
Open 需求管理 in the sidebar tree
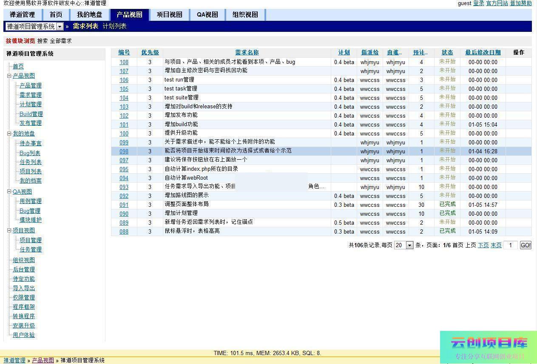[31, 95]
